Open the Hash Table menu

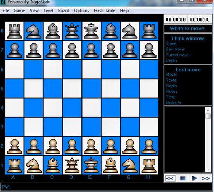(104, 11)
